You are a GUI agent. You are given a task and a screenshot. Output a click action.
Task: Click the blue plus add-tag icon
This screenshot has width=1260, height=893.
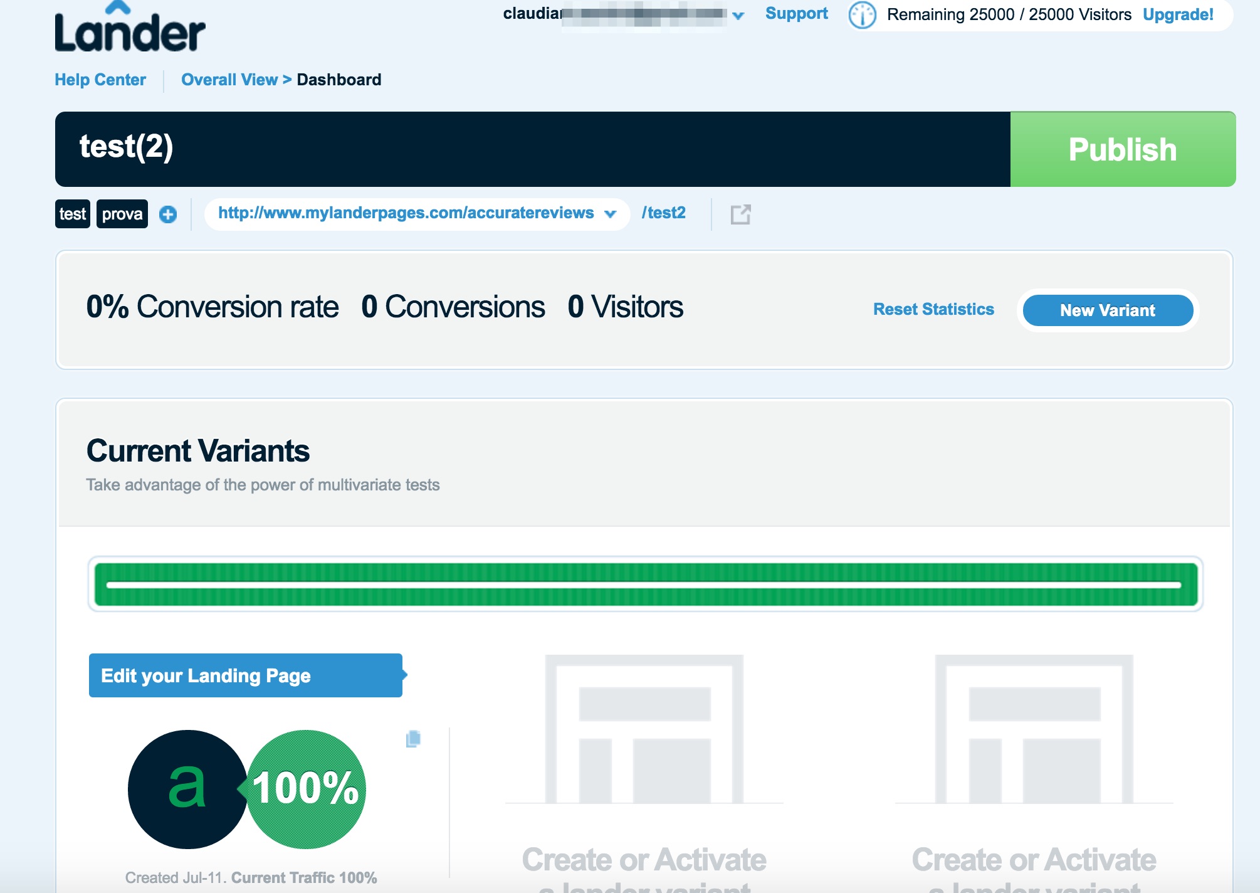point(168,214)
